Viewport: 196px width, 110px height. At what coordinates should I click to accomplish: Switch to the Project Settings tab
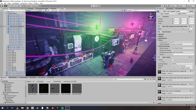pyautogui.click(x=181, y=9)
